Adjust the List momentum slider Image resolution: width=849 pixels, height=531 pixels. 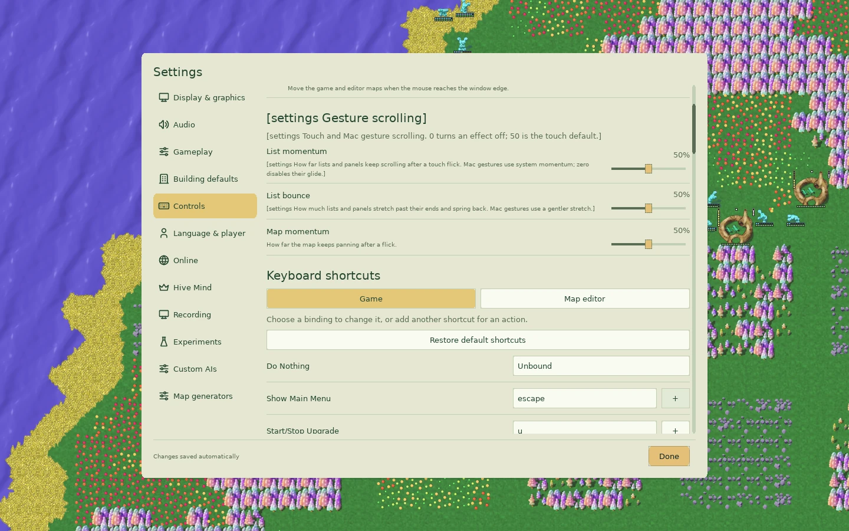pos(649,169)
